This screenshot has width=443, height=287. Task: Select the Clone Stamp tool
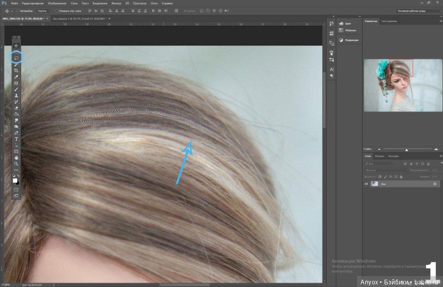16,95
